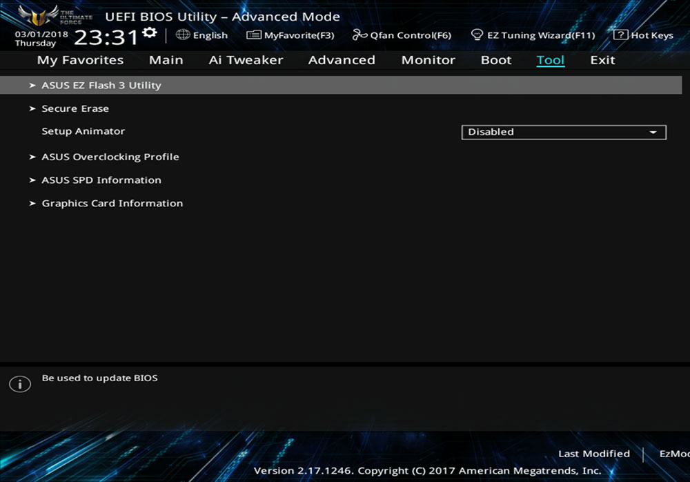The image size is (690, 482).
Task: Open ASUS EZ Flash 3 Utility entry
Action: pos(341,85)
